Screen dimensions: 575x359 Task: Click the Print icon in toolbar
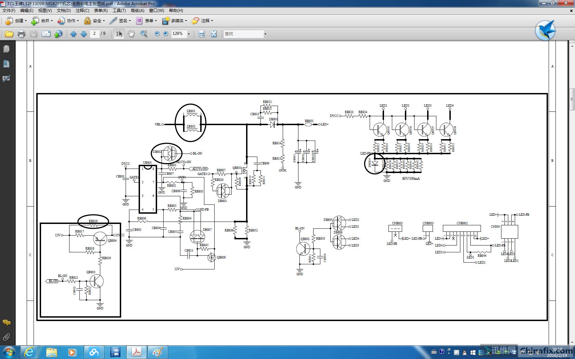tap(21, 34)
